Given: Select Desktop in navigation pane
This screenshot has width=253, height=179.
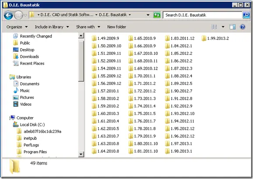Looking at the screenshot, I should 24,50.
